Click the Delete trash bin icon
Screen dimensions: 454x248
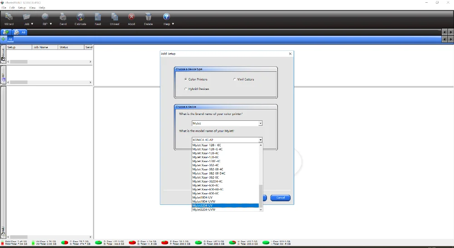pos(148,17)
